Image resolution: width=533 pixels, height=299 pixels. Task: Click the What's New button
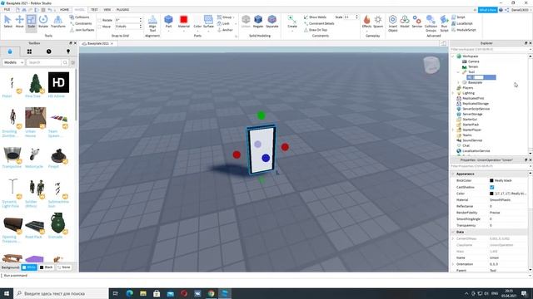487,10
